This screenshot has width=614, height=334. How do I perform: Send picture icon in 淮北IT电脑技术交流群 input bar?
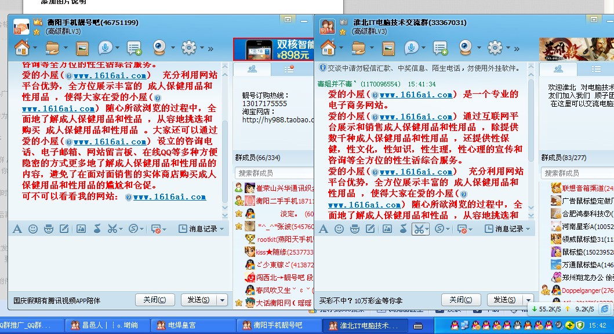pyautogui.click(x=387, y=228)
